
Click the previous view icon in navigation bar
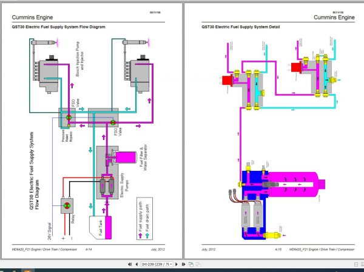[x=191, y=264]
